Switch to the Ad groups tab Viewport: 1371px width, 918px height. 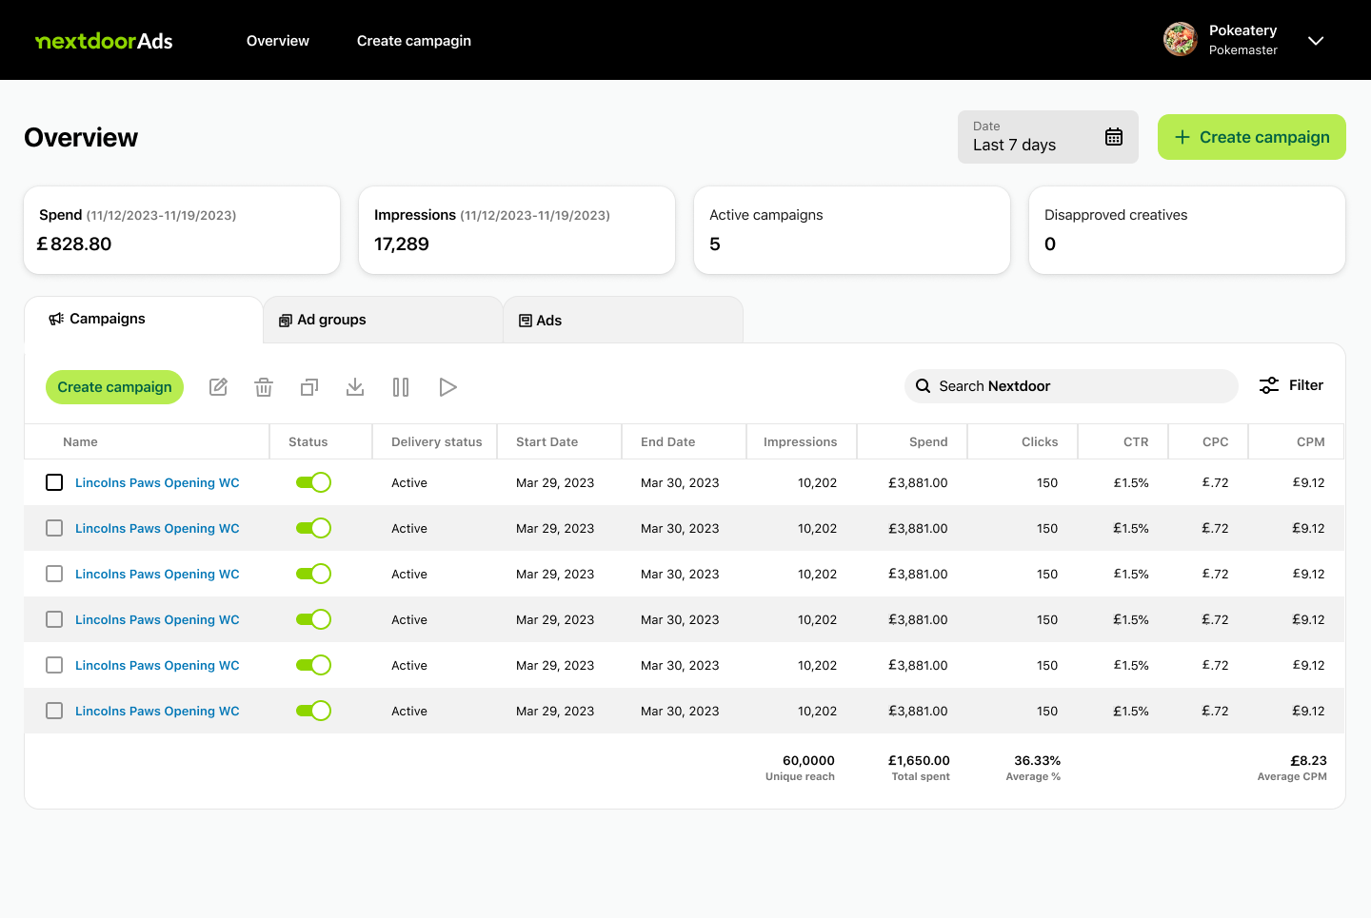point(384,320)
